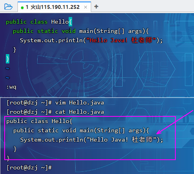Image resolution: width=194 pixels, height=174 pixels.
Task: Click public class Hello{ in cat output
Action: click(39, 121)
